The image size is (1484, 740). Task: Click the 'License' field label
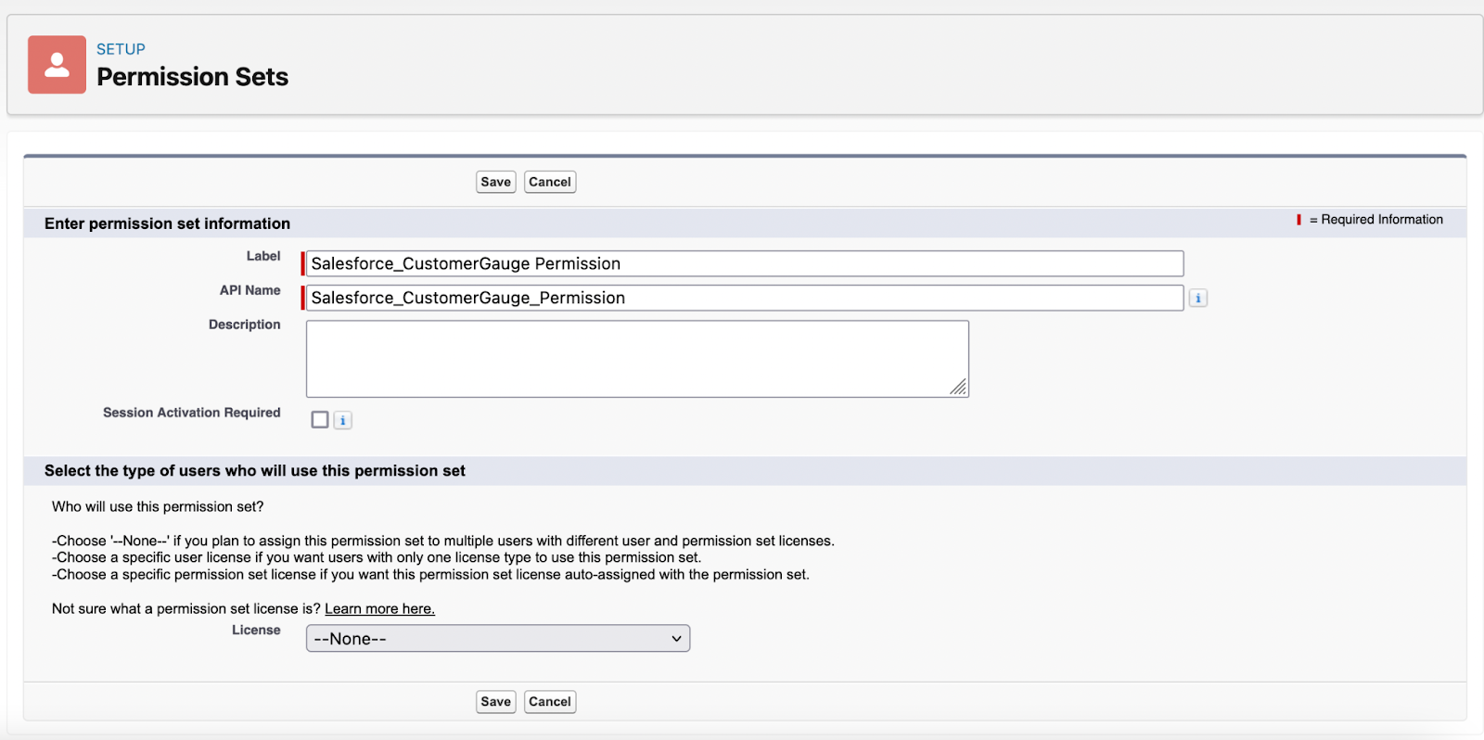(256, 630)
